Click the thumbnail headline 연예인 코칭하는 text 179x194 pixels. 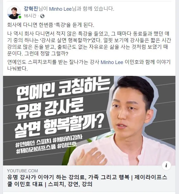coord(63,88)
